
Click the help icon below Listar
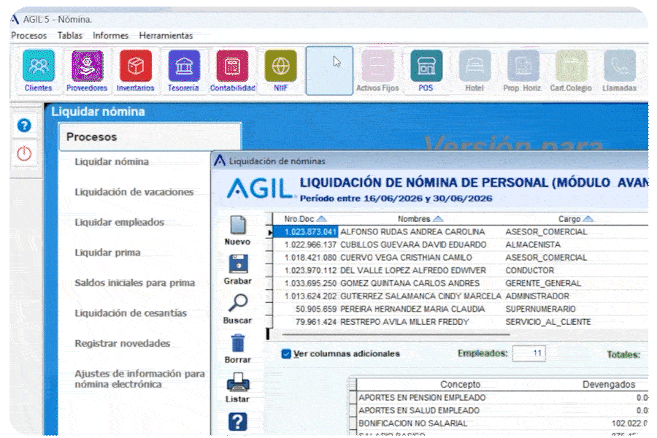pyautogui.click(x=237, y=422)
